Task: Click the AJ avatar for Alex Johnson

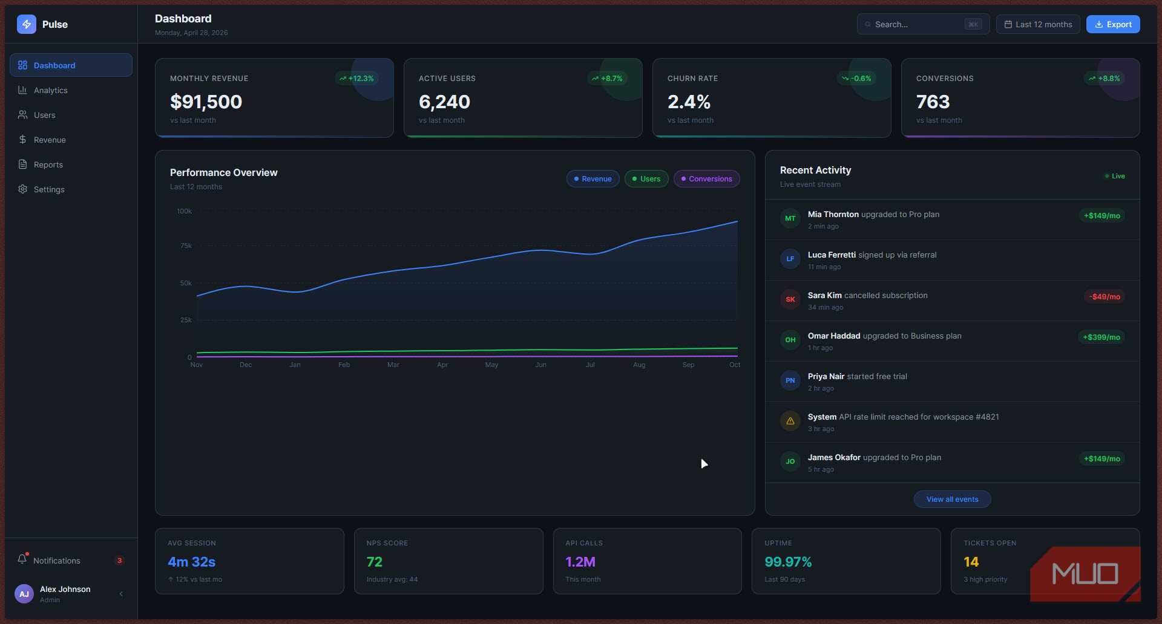Action: pyautogui.click(x=24, y=594)
